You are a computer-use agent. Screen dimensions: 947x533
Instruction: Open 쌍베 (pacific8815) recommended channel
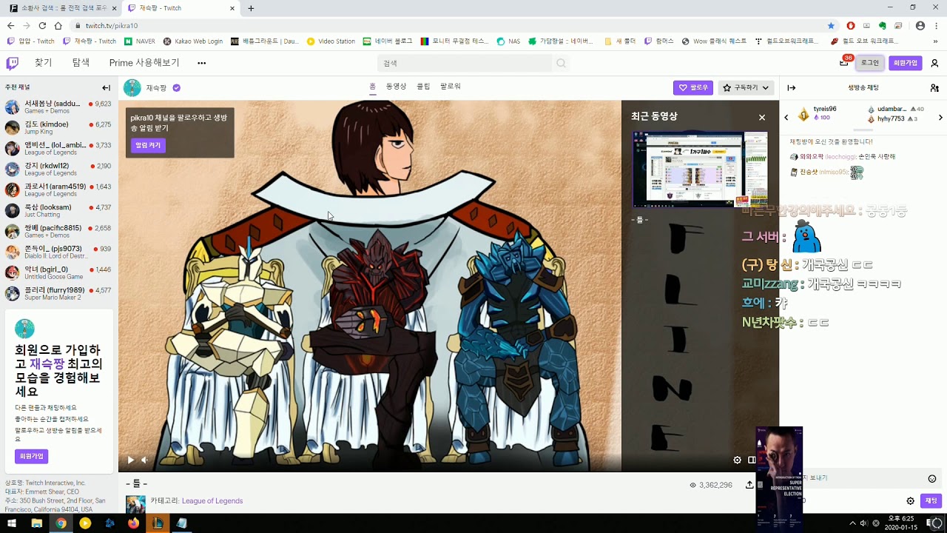pyautogui.click(x=58, y=232)
